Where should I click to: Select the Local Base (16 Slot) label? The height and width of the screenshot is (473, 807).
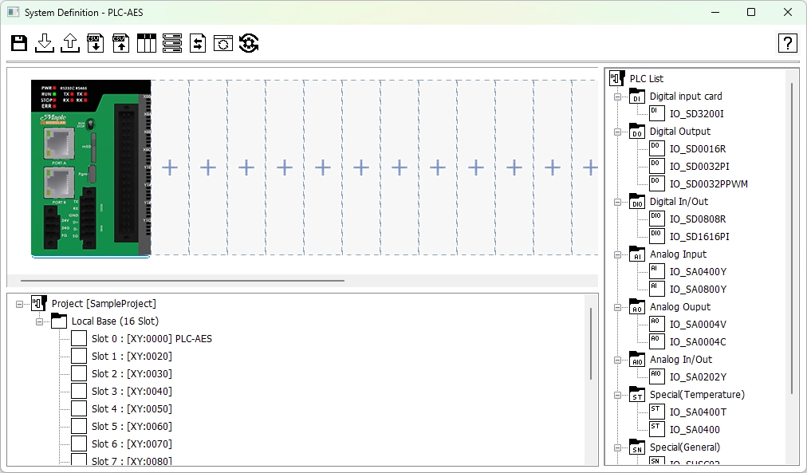coord(115,321)
